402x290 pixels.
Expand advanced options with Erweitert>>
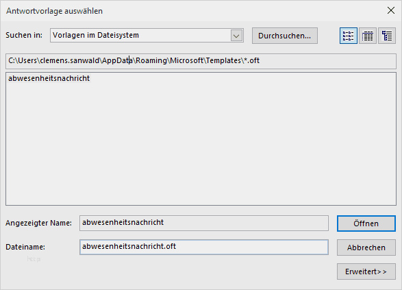click(366, 271)
